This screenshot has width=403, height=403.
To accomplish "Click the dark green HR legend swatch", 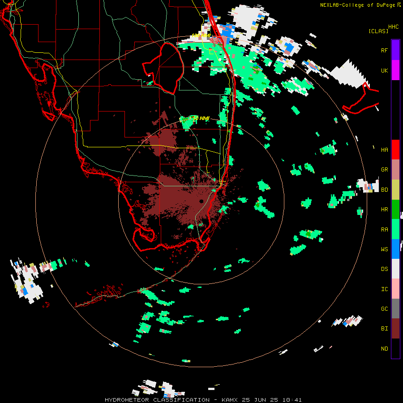I will (x=395, y=210).
